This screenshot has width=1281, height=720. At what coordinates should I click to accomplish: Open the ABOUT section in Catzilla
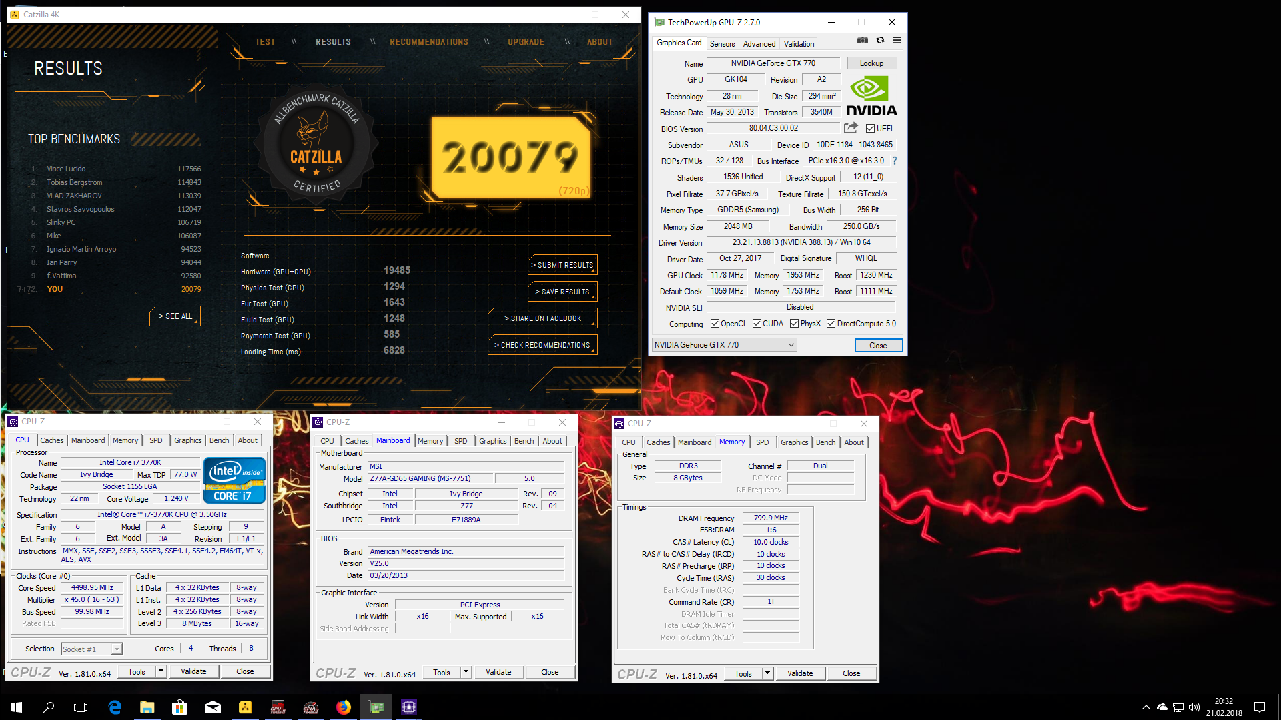[600, 42]
